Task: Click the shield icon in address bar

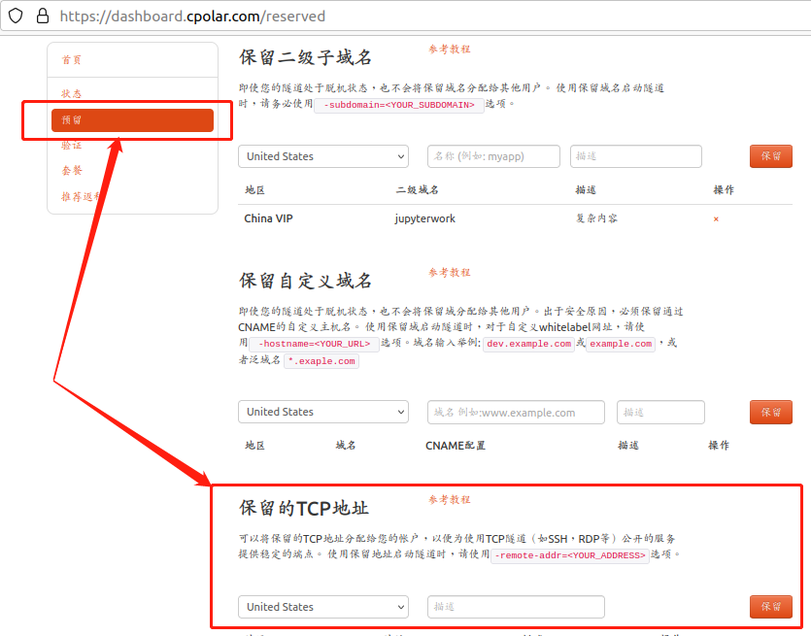Action: [x=16, y=17]
